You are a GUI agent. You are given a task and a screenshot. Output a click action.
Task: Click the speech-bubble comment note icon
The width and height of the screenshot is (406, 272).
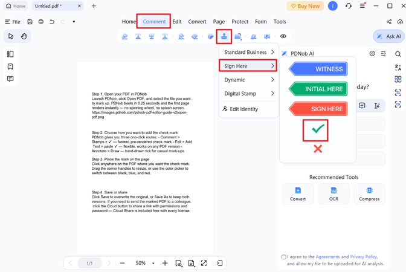(267, 36)
